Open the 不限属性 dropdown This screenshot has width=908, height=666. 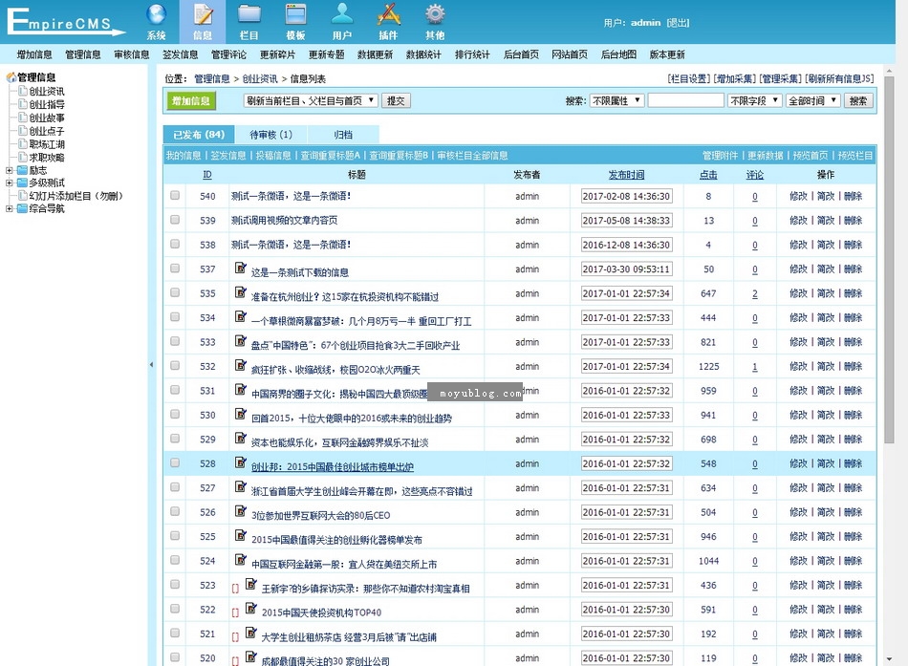click(616, 100)
